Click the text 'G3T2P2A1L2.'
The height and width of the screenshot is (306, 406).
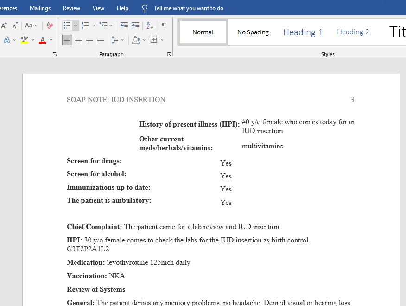point(89,249)
